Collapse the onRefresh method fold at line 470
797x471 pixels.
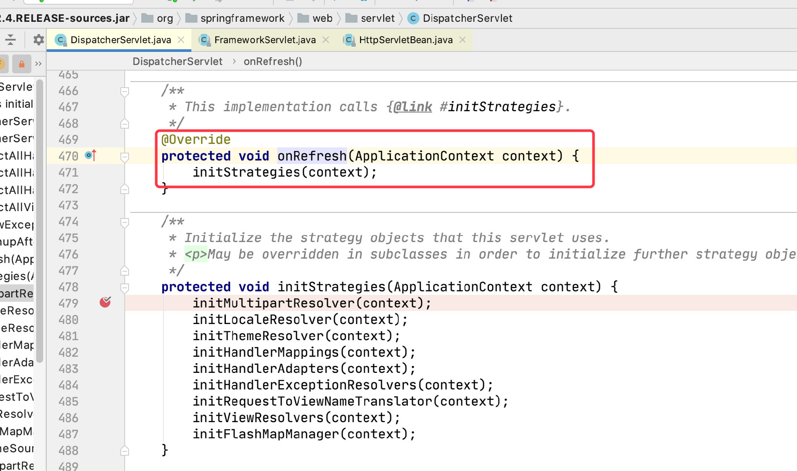(125, 157)
